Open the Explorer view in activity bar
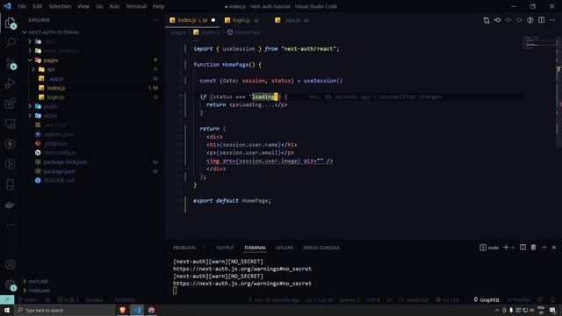Screen dimensions: 562x316 tap(11, 24)
